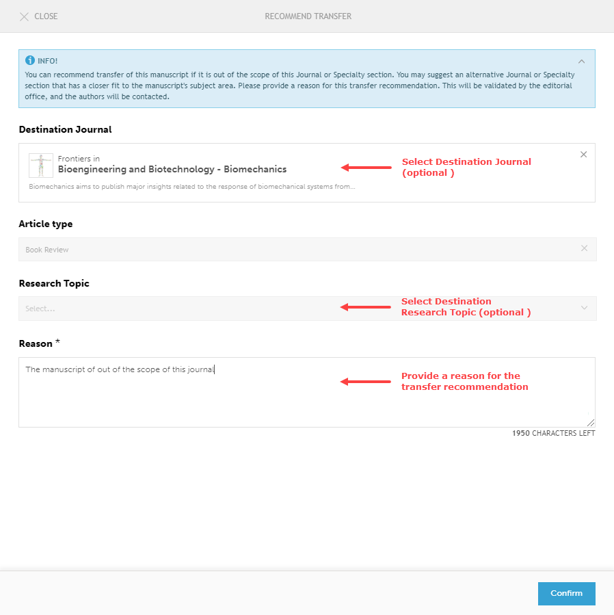
Task: Click the Select Destination Research Topic annotation
Action: 466,306
